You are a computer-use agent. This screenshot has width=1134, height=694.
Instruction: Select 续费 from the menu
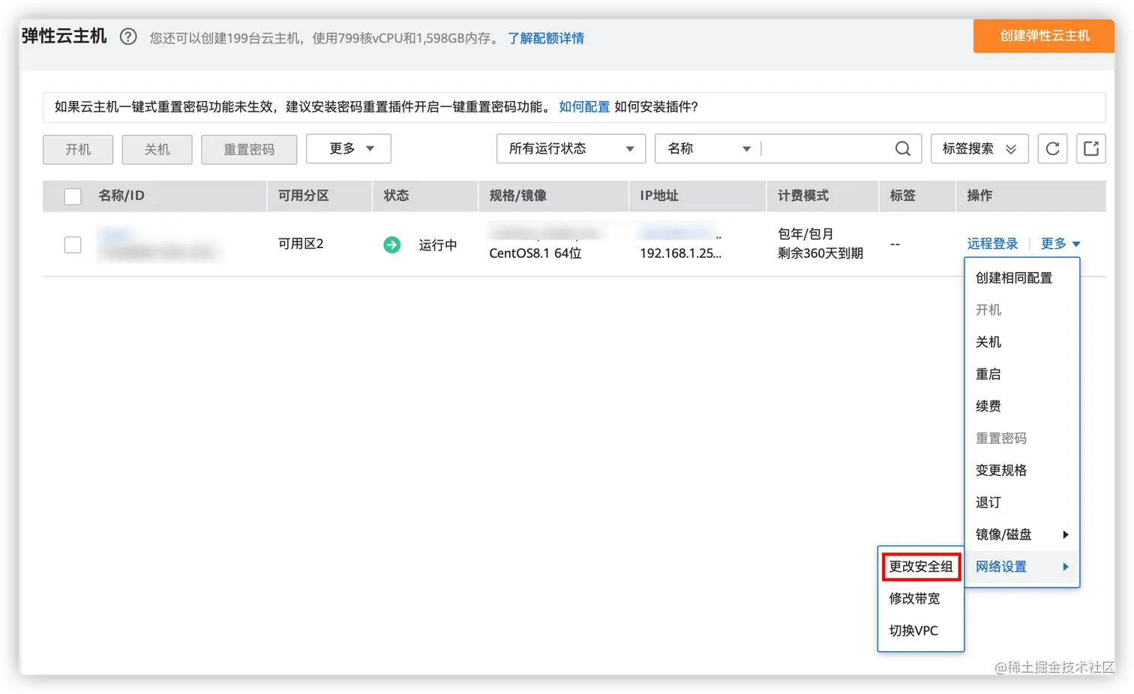(x=988, y=406)
